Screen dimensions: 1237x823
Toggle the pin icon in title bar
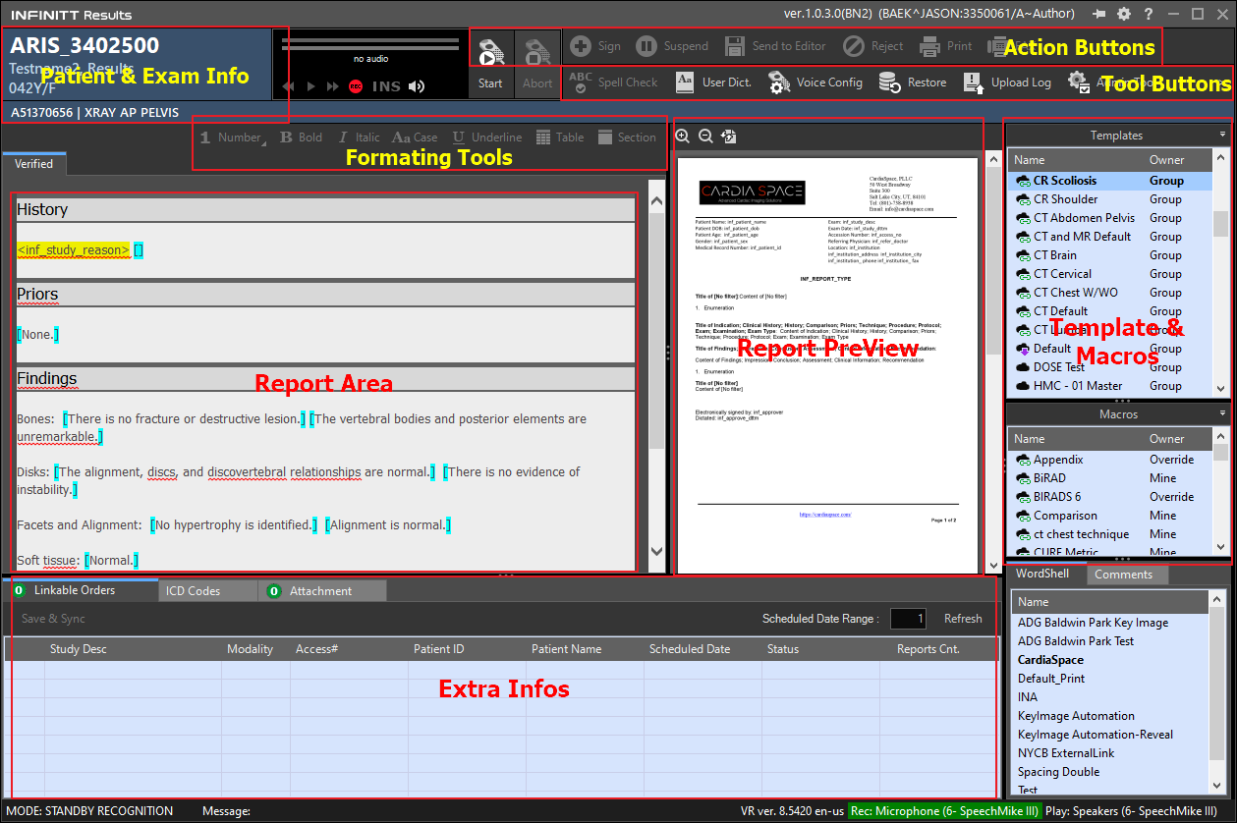tap(1099, 15)
